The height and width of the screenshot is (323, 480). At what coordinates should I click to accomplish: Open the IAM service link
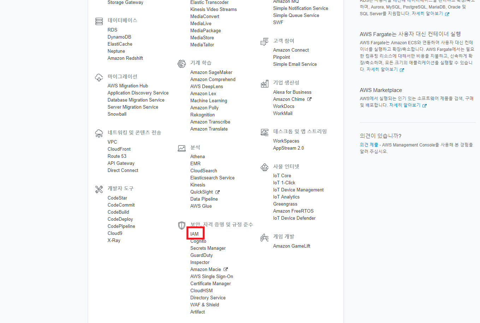coord(195,234)
